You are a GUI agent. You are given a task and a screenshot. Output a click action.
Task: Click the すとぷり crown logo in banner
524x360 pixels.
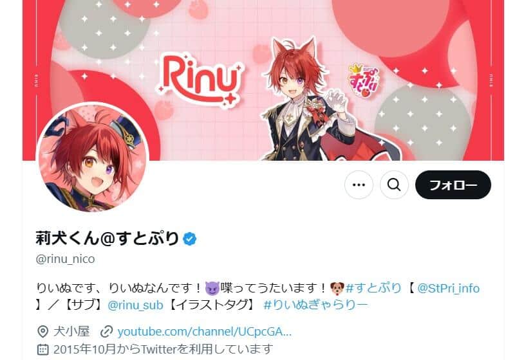coord(364,81)
